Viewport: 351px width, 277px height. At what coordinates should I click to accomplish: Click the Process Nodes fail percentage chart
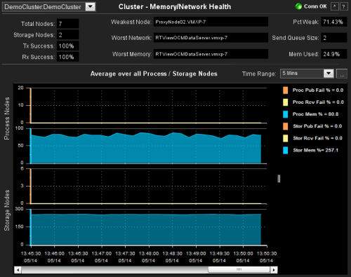click(149, 105)
